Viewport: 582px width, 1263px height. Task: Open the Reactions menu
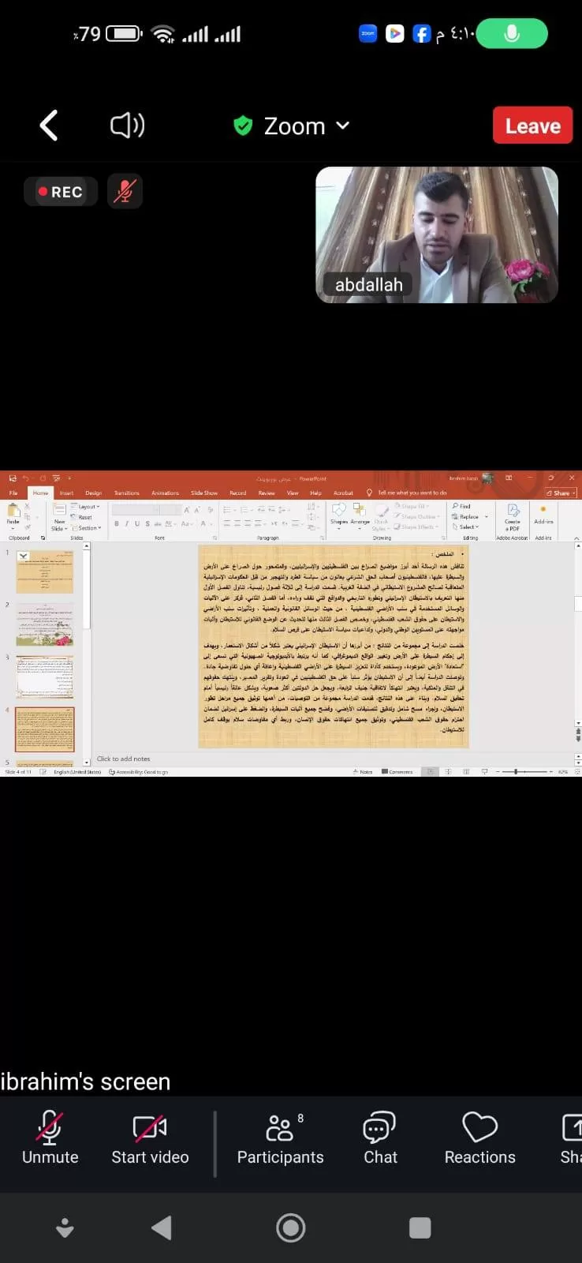[x=479, y=1137]
